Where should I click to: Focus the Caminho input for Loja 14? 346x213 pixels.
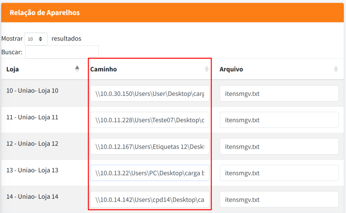point(150,200)
